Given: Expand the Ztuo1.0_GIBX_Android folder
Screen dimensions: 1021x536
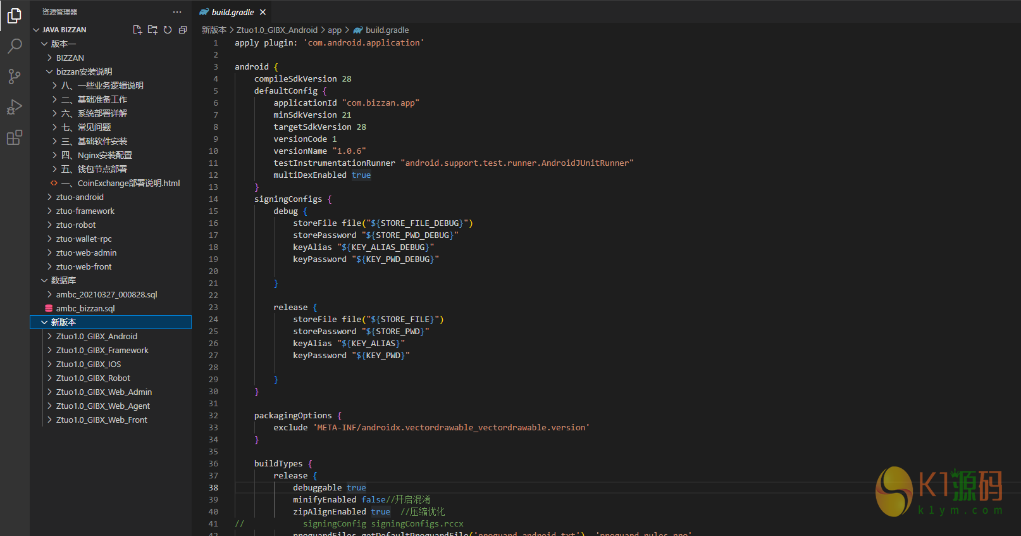Looking at the screenshot, I should click(96, 336).
